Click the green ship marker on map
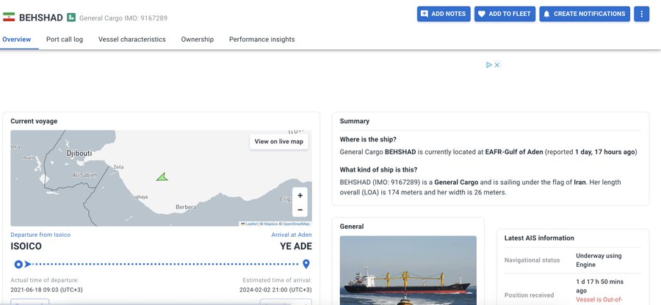 point(162,177)
